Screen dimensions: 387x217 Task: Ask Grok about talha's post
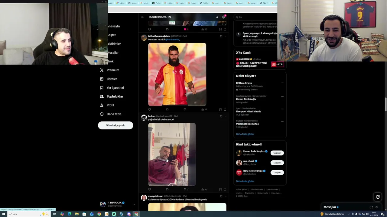click(221, 36)
